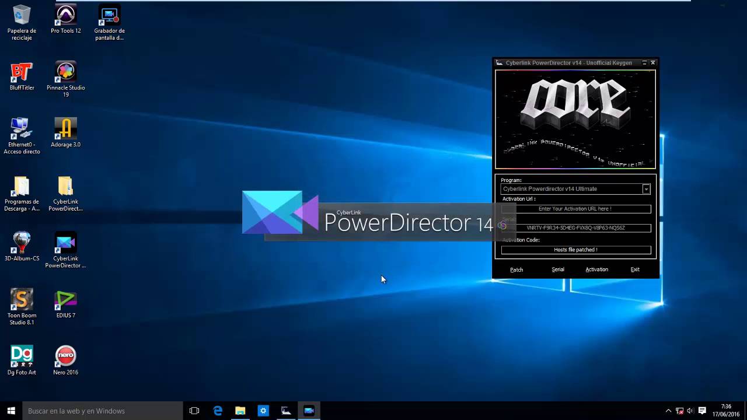Launch Microsoft Edge from the taskbar

coord(218,411)
